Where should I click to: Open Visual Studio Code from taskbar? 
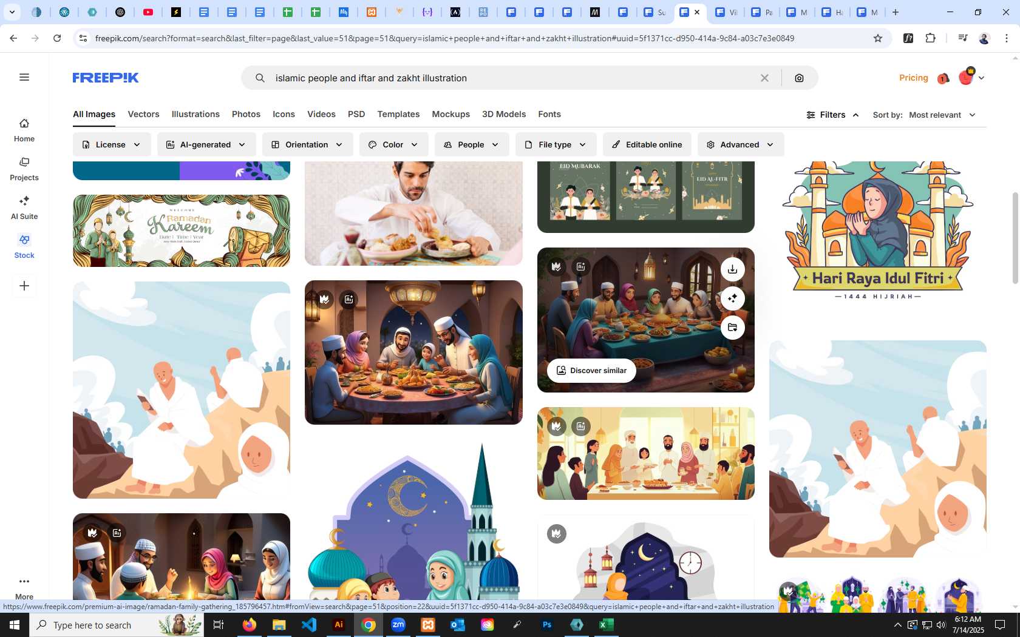309,625
